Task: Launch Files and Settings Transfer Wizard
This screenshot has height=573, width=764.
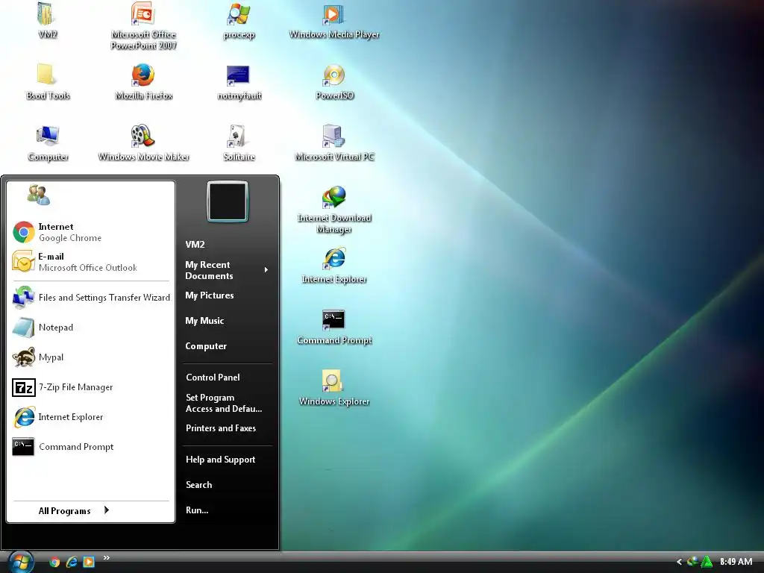Action: pos(91,297)
